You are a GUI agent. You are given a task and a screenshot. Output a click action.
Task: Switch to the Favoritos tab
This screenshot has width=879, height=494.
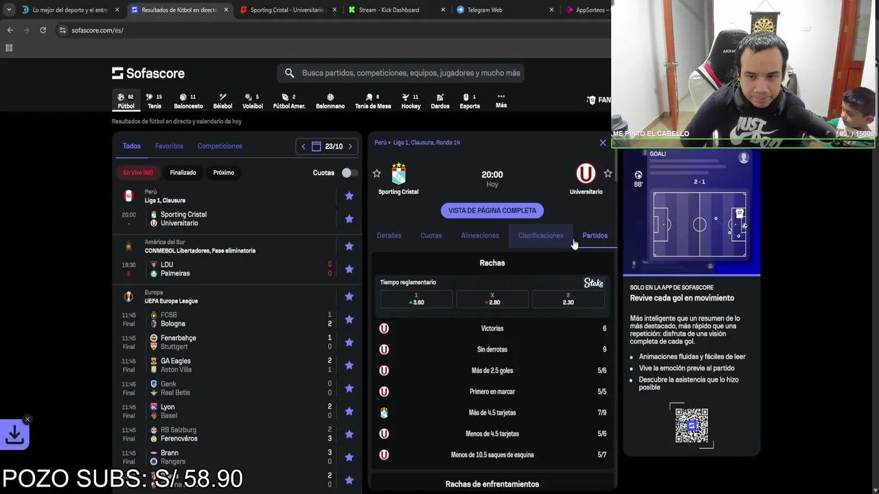click(x=169, y=146)
